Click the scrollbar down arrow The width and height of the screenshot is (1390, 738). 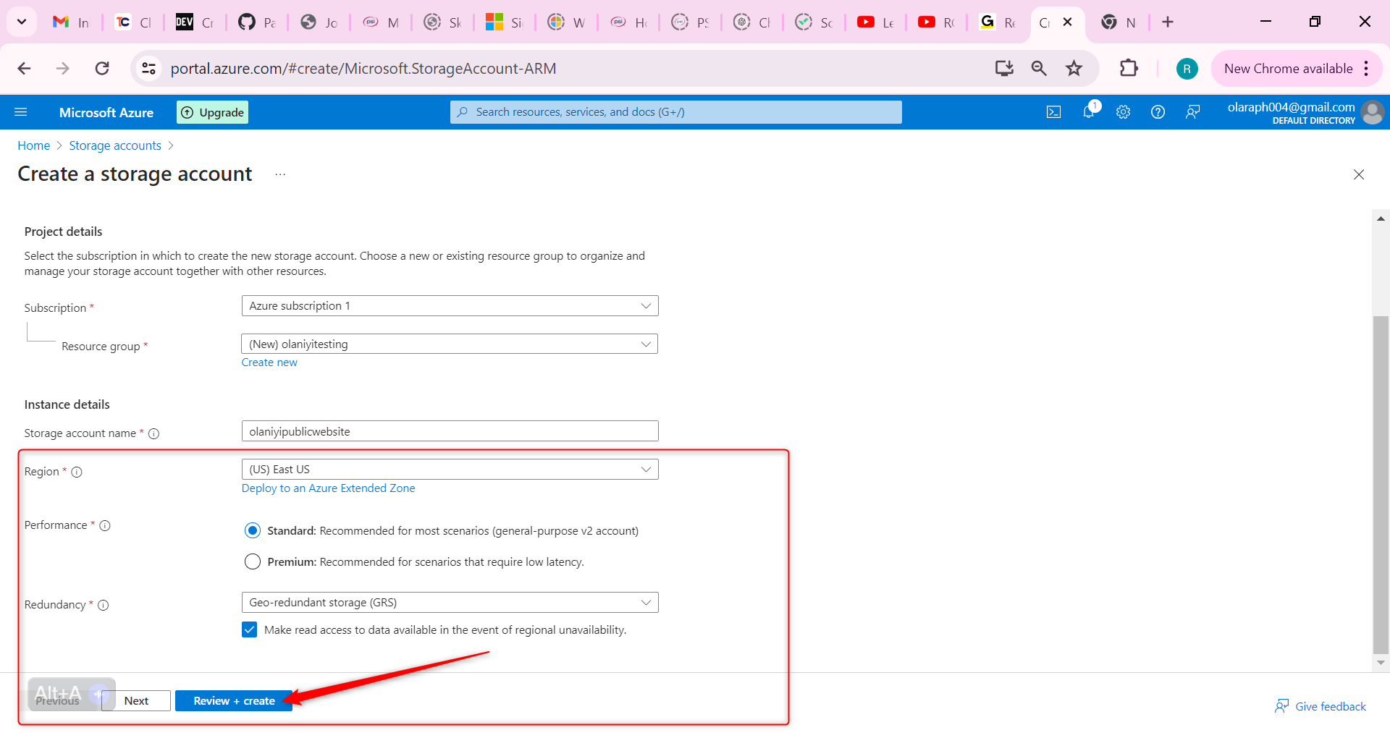(1381, 663)
